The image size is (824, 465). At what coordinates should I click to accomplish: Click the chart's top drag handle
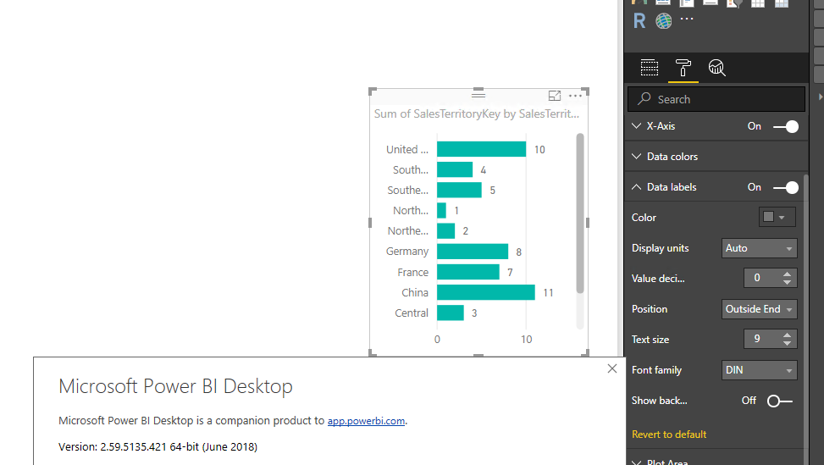pos(478,94)
